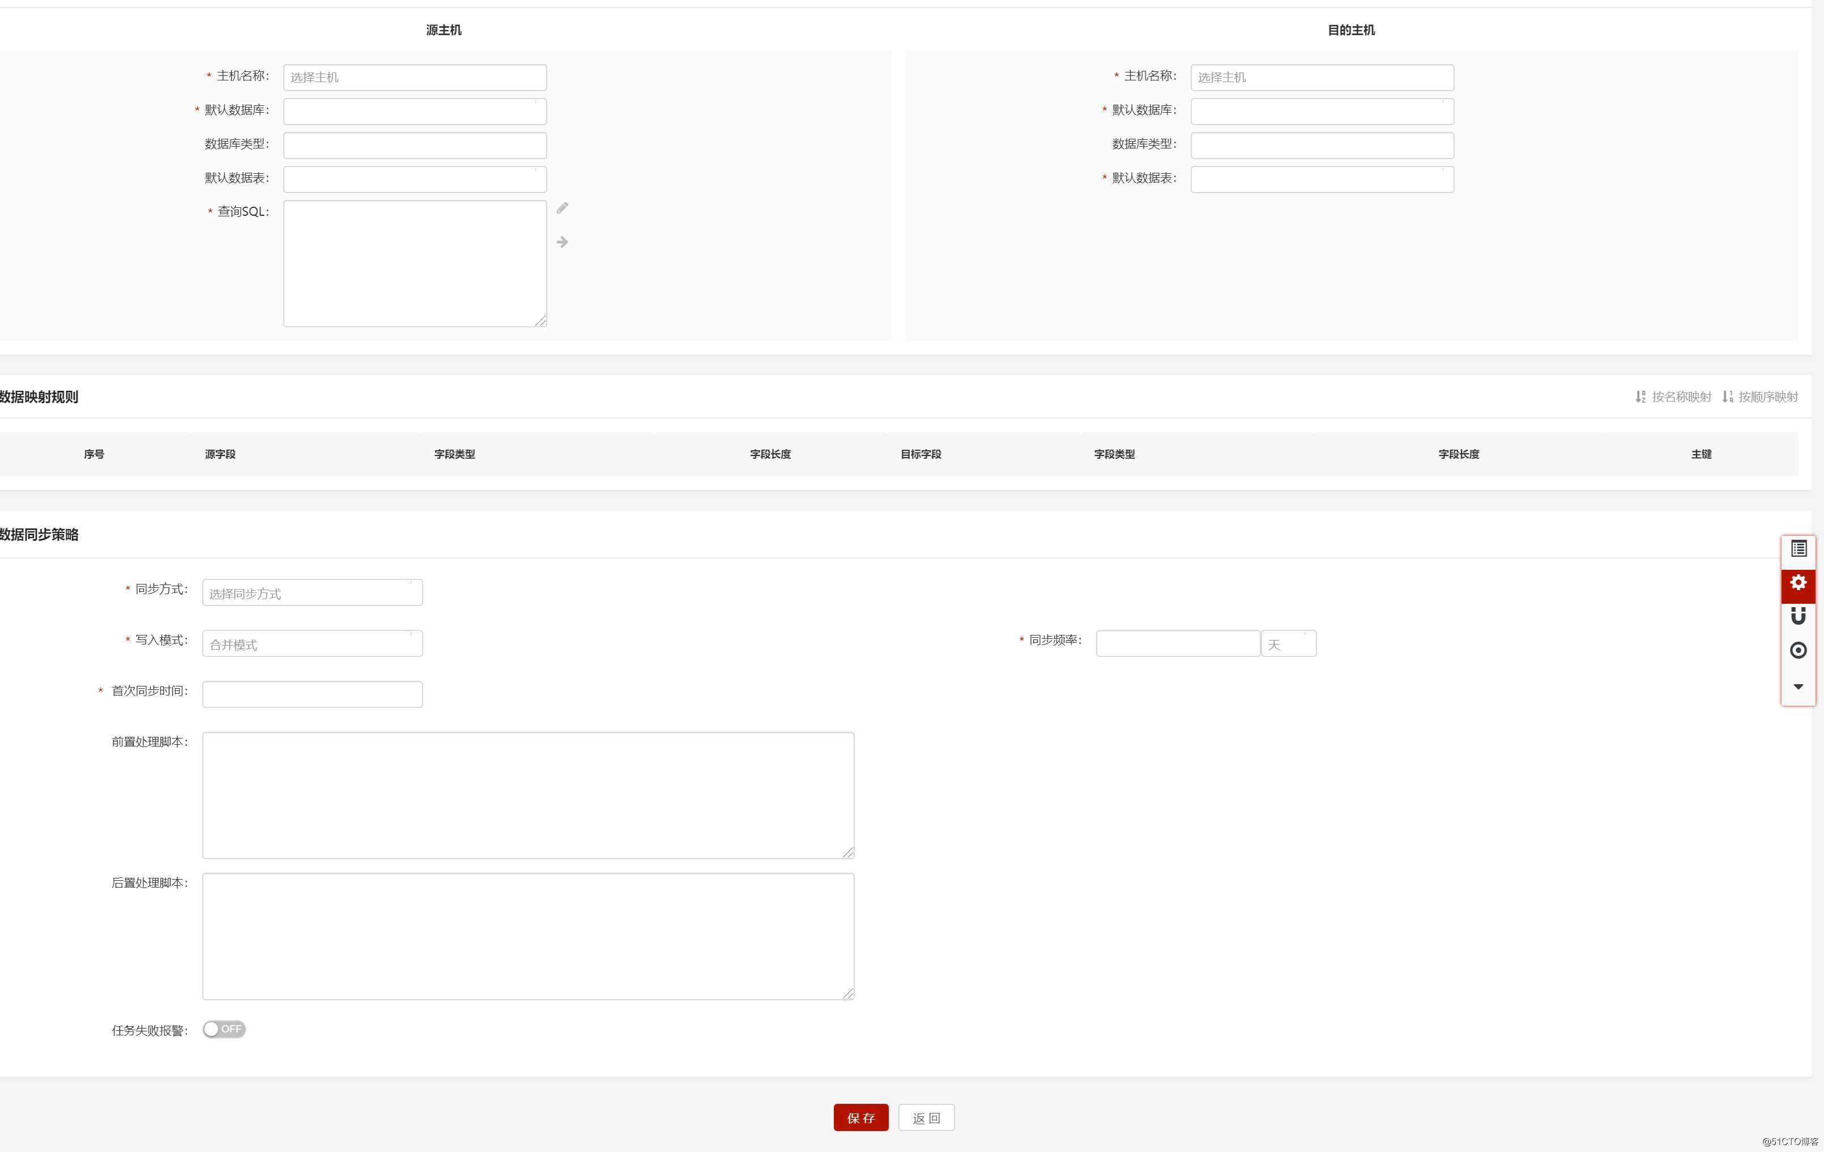Open destination 默认数据表 dropdown

coord(1323,180)
